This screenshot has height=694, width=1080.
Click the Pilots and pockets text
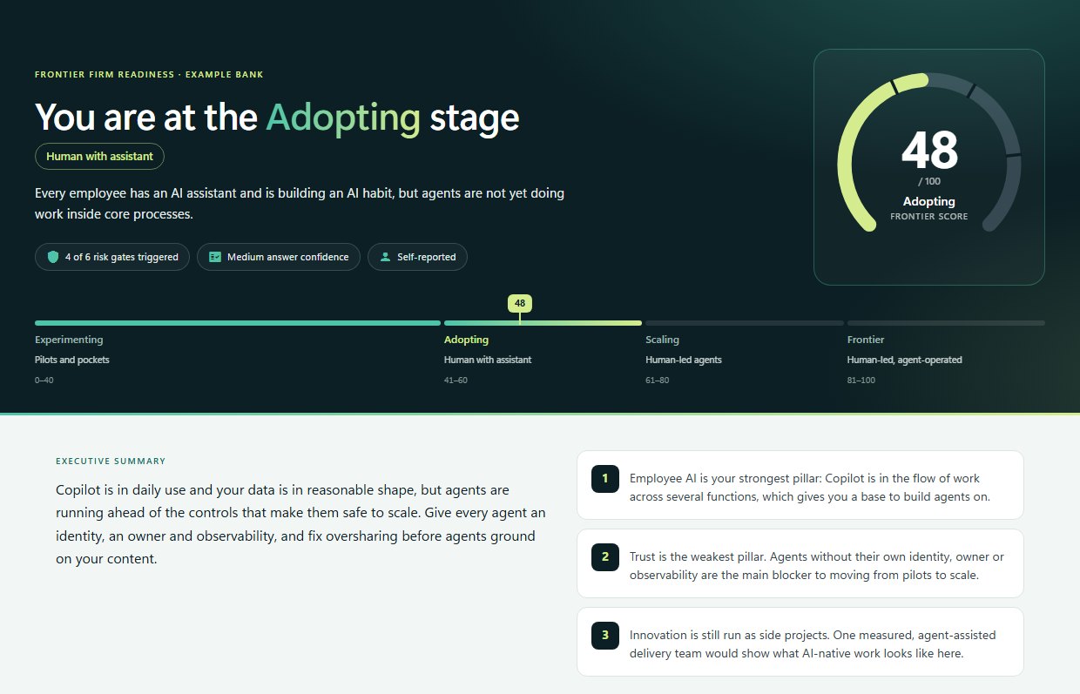click(72, 360)
